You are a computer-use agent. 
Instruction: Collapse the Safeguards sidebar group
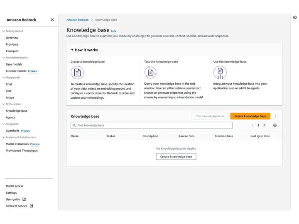click(3, 124)
